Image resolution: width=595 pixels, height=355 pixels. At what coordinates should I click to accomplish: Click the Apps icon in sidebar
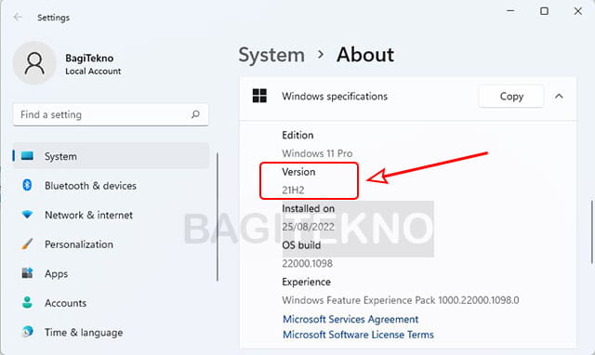click(27, 273)
